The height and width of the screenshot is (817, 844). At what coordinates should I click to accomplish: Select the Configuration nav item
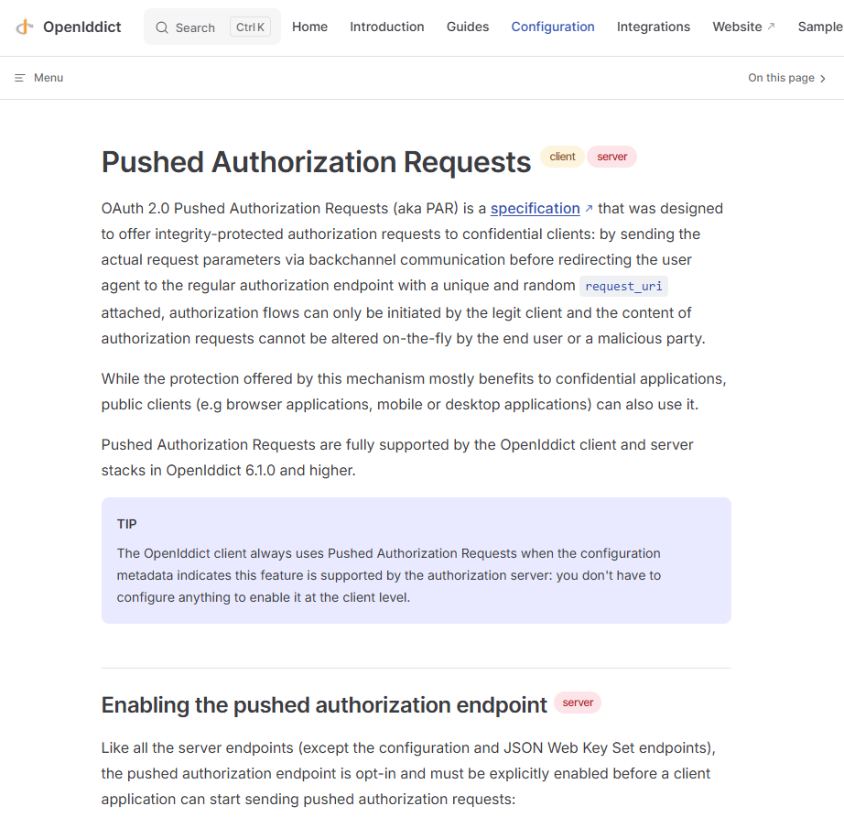[x=553, y=27]
